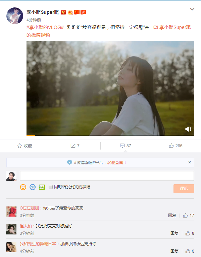
Task: Click the 收藏 star icon
Action: 19,146
